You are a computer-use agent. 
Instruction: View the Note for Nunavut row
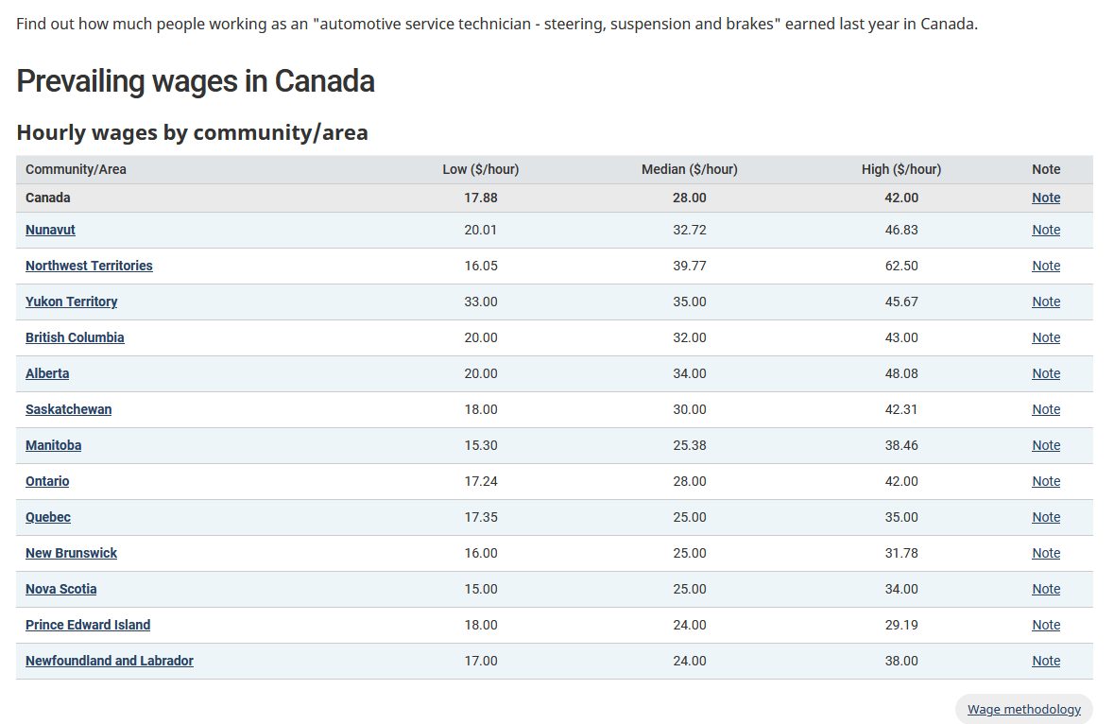(x=1046, y=230)
